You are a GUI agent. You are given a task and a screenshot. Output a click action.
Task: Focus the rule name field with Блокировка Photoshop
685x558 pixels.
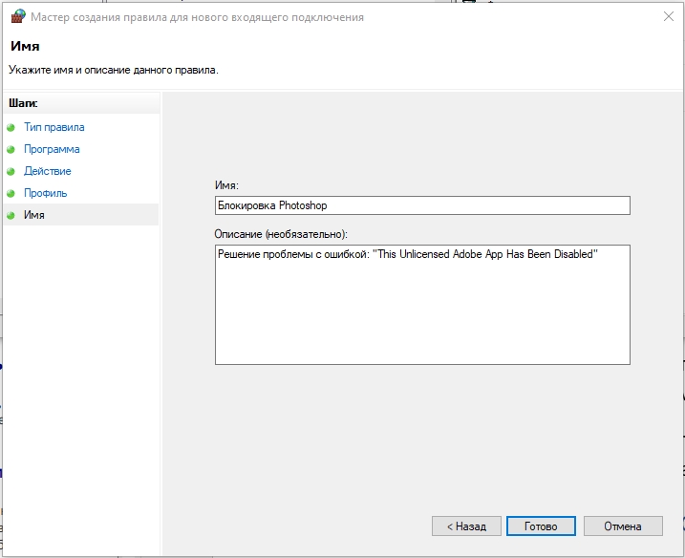coord(422,205)
